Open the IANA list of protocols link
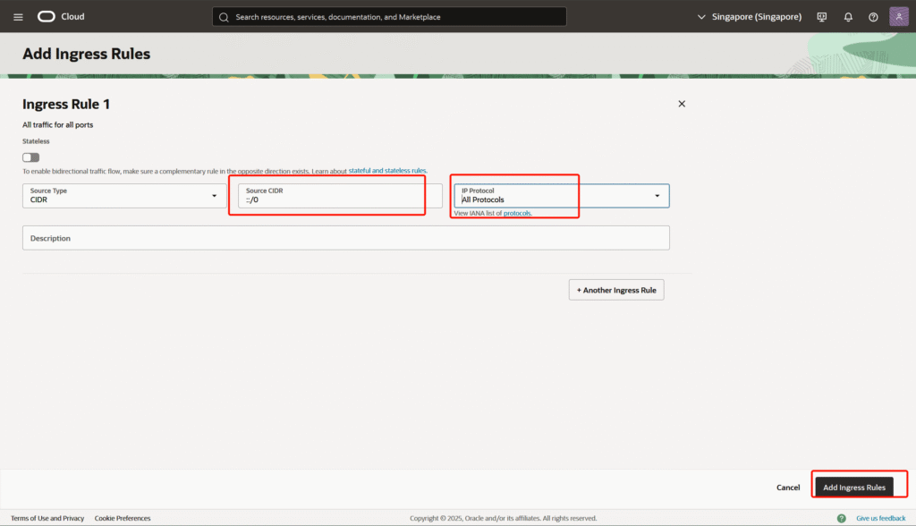 coord(493,214)
